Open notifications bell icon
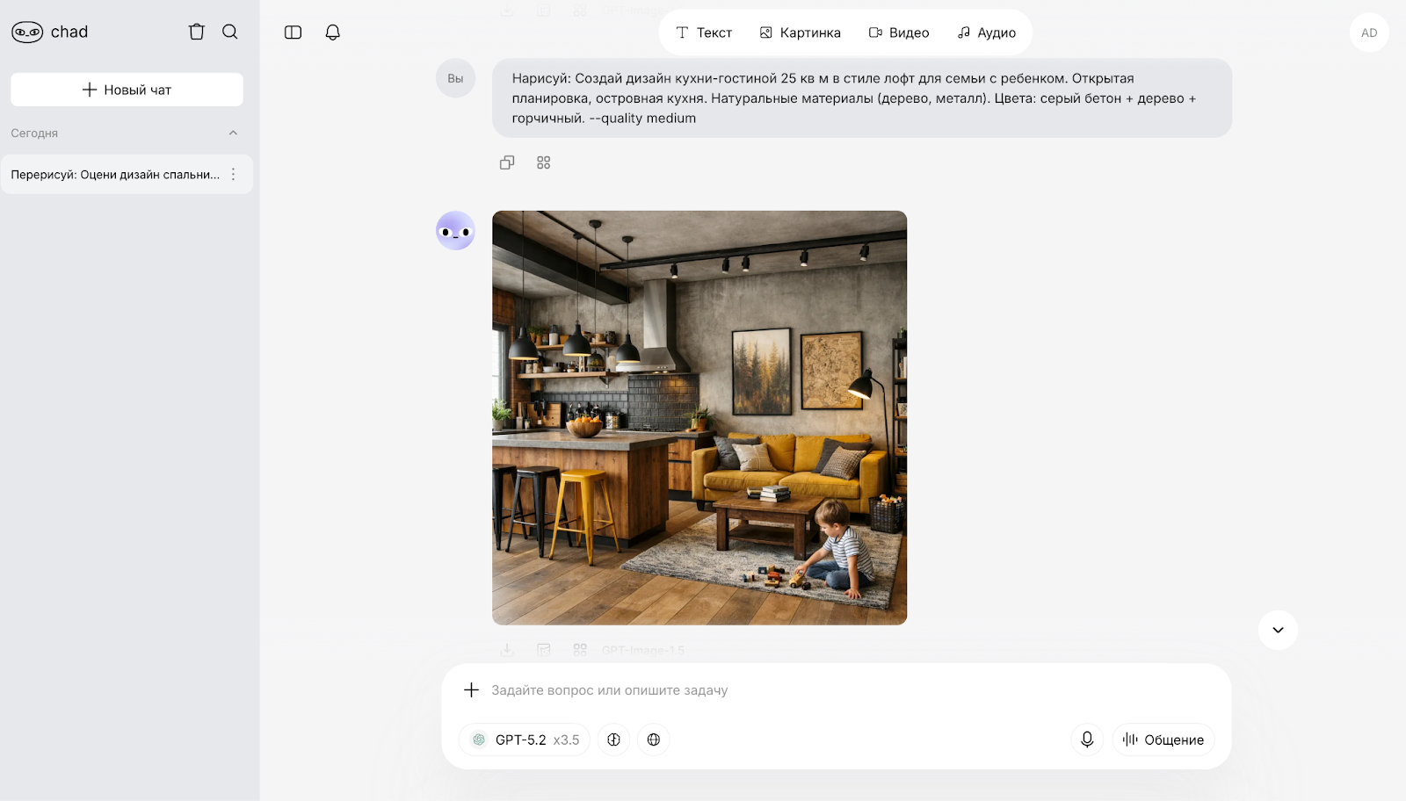Viewport: 1406px width, 801px height. (x=333, y=32)
